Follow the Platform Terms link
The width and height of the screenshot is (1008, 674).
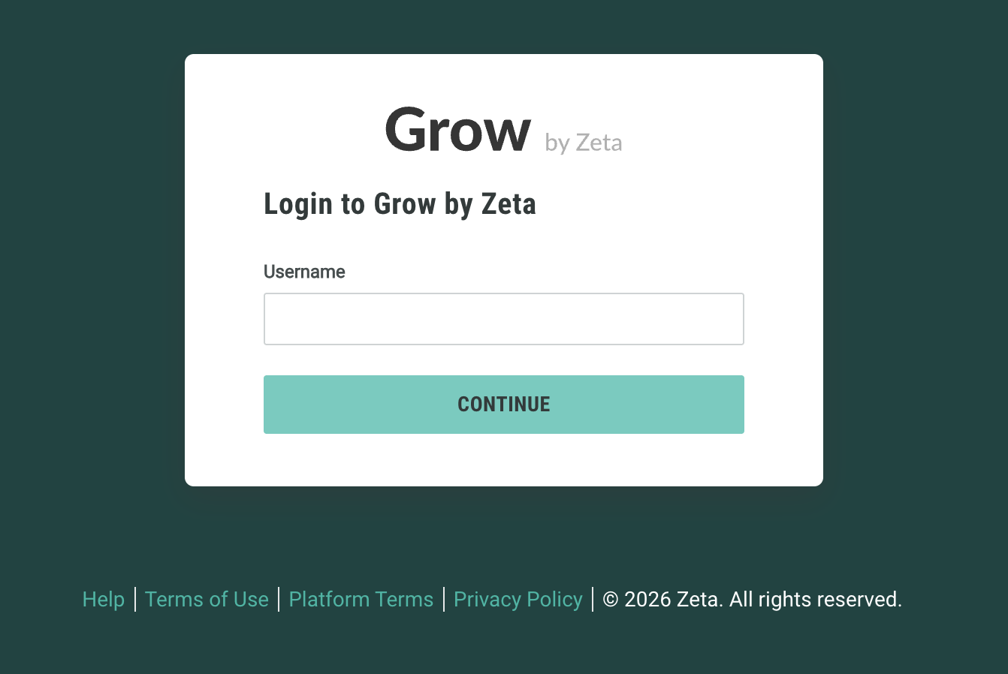[x=361, y=599]
